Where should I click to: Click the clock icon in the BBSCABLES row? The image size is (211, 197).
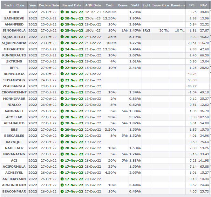62,136
